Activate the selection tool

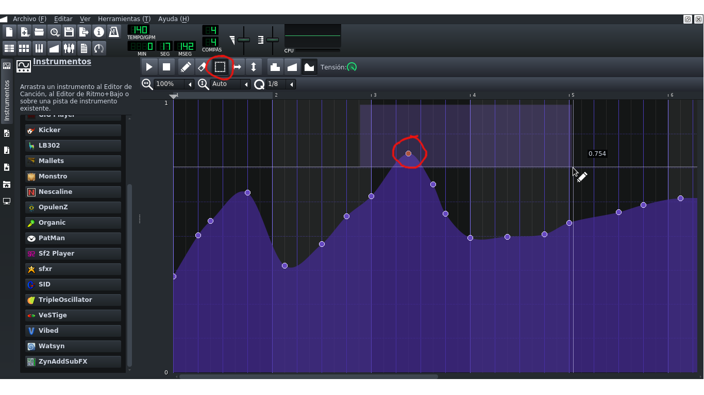click(220, 66)
